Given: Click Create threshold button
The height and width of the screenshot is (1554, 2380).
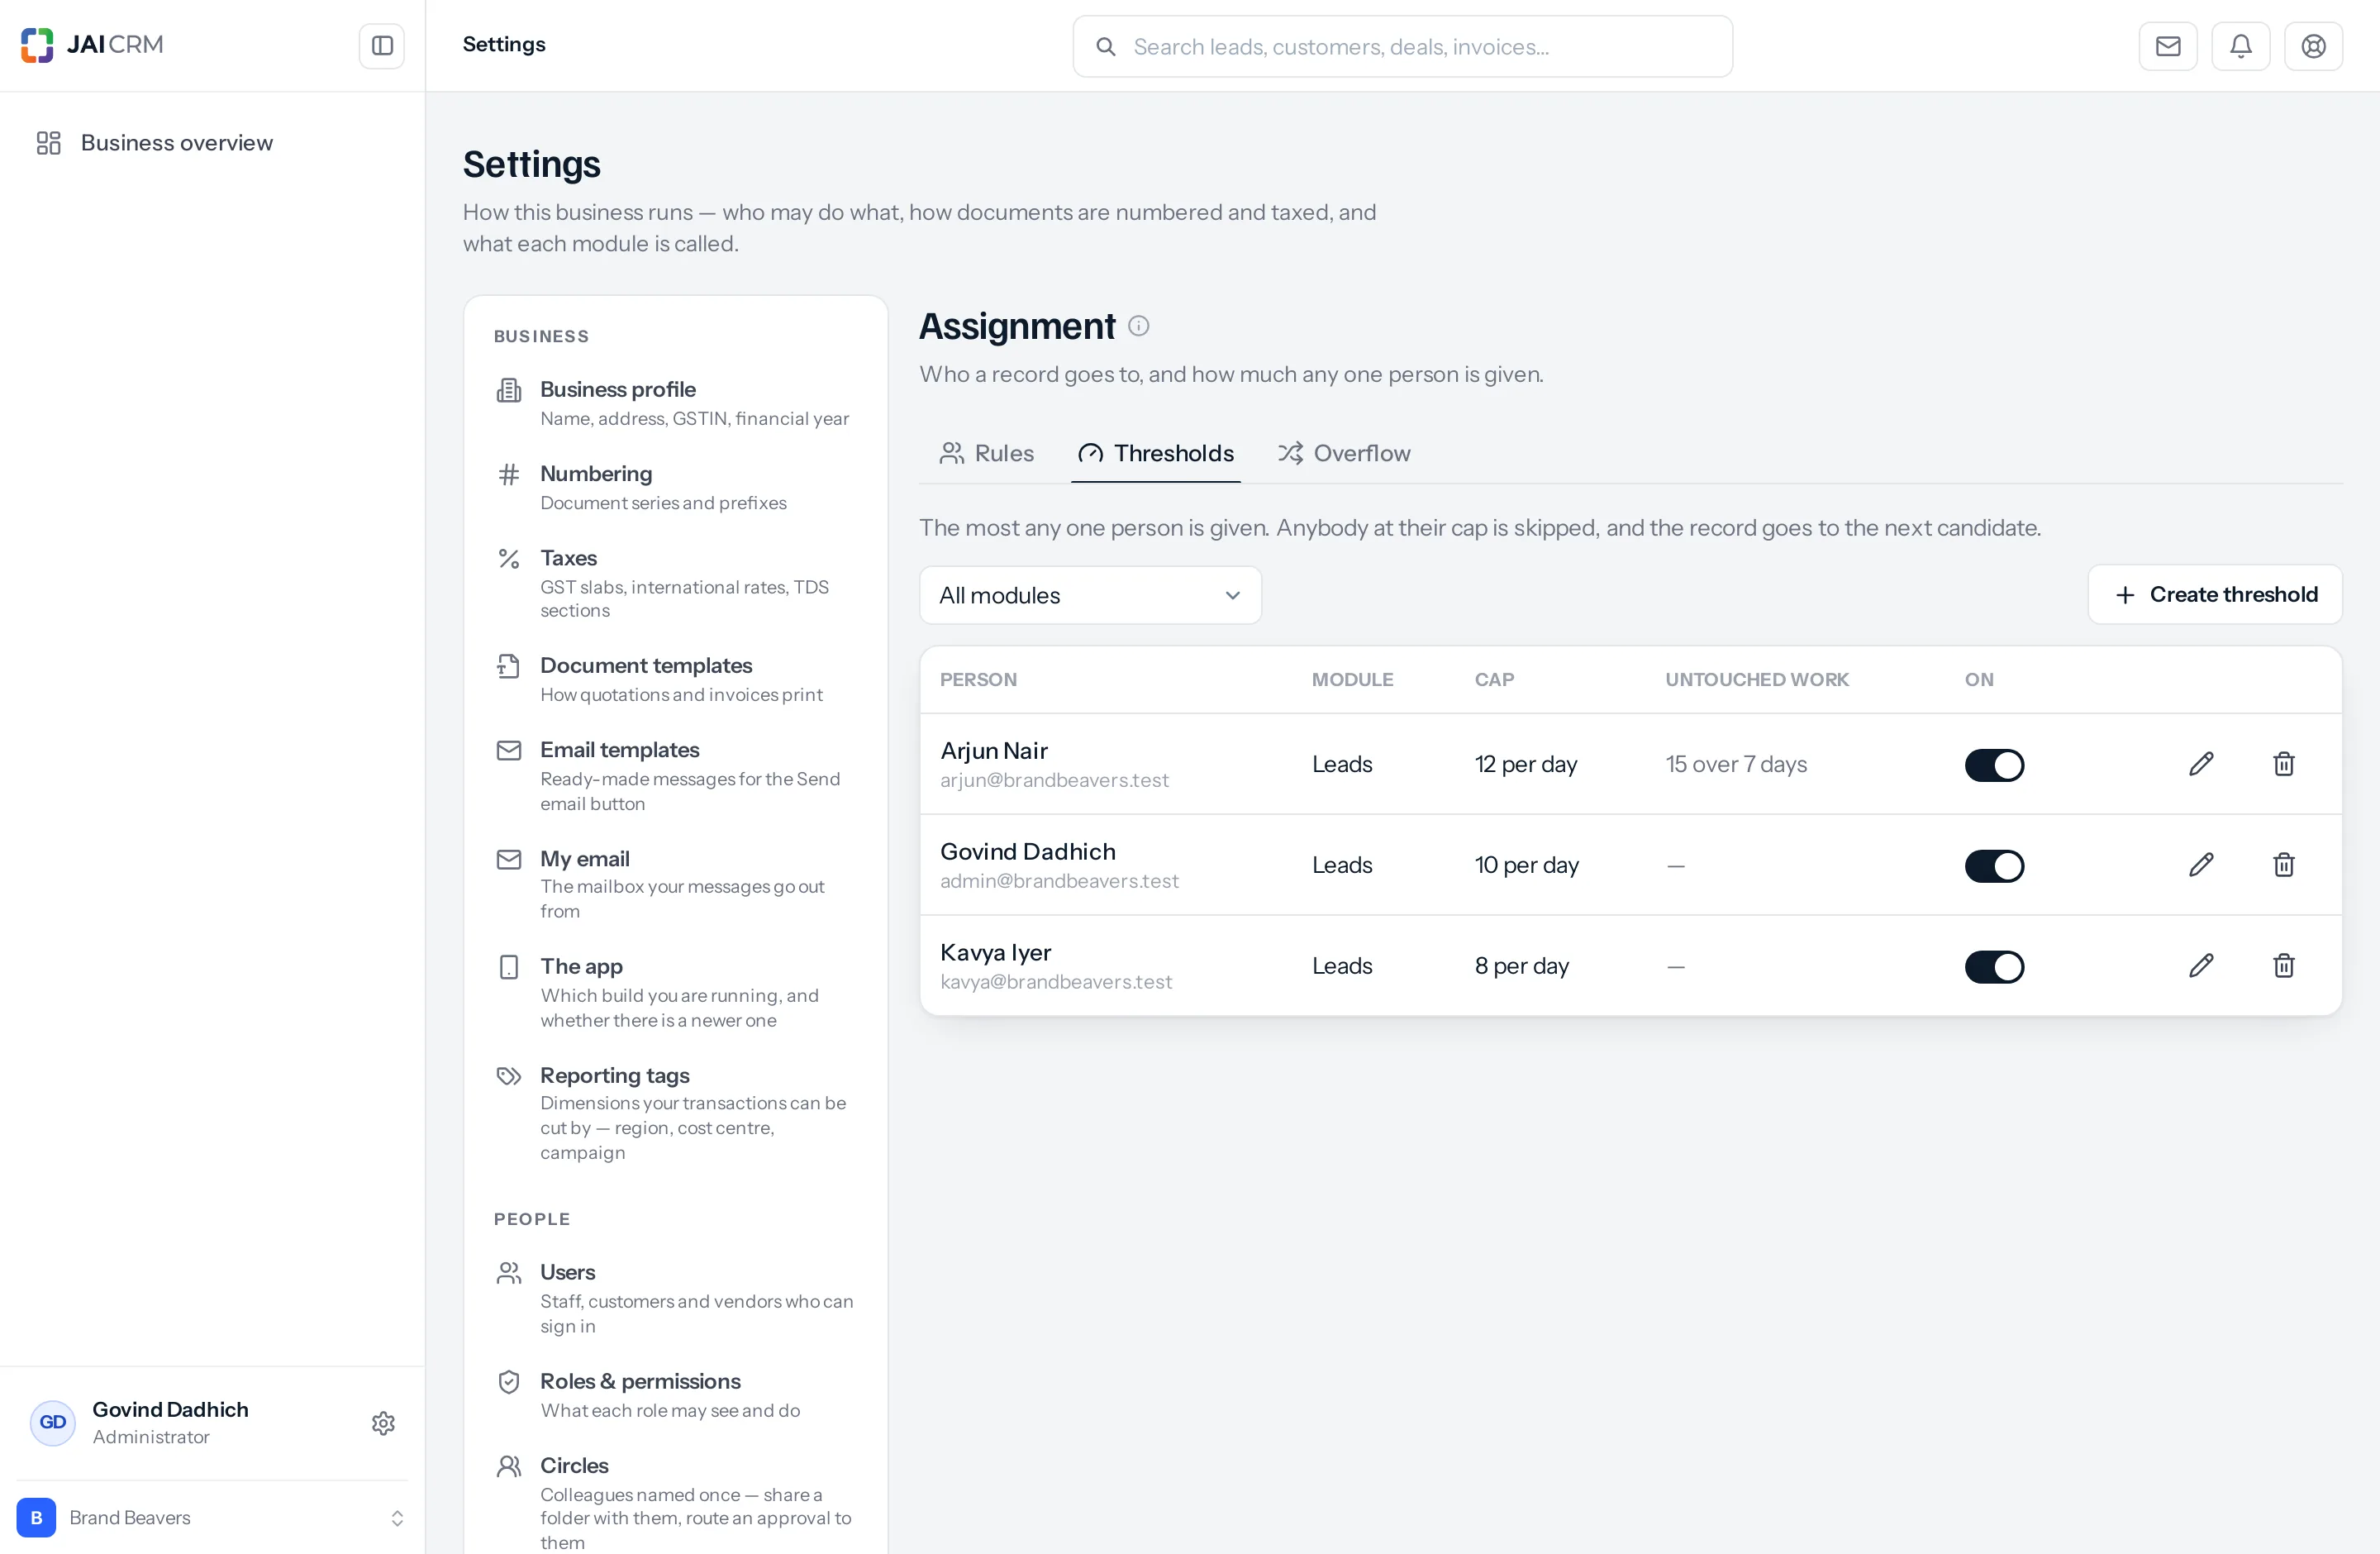Looking at the screenshot, I should click(x=2215, y=594).
